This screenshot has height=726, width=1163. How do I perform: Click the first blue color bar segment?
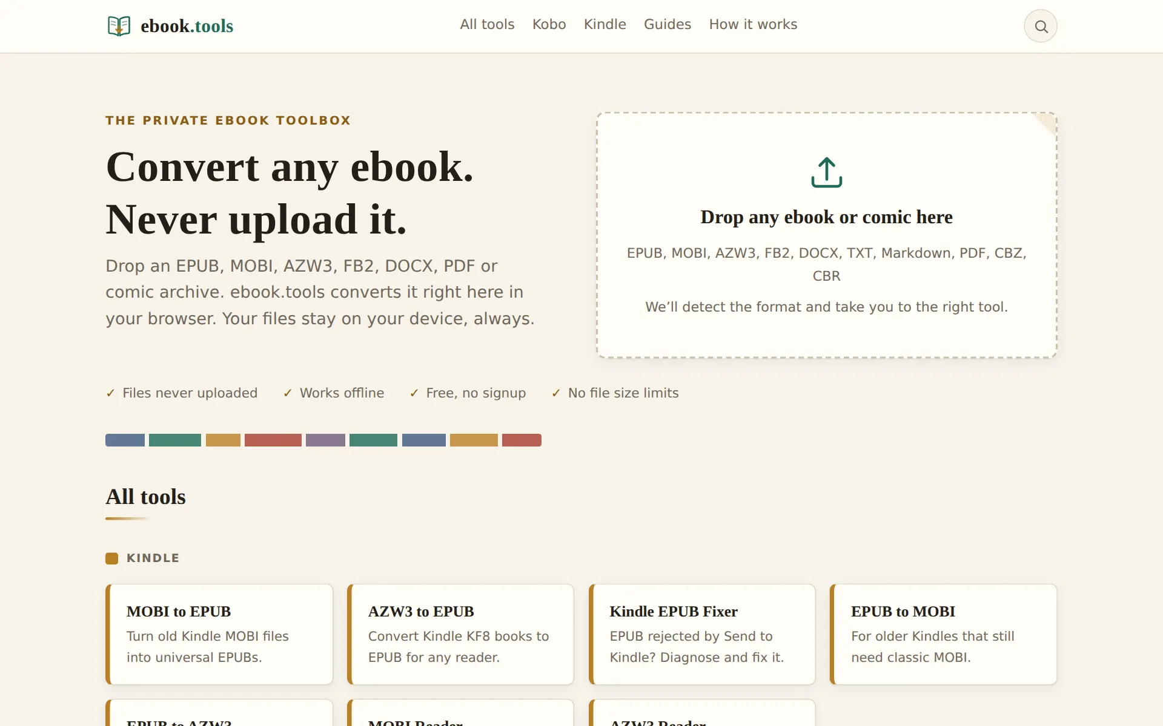point(125,440)
